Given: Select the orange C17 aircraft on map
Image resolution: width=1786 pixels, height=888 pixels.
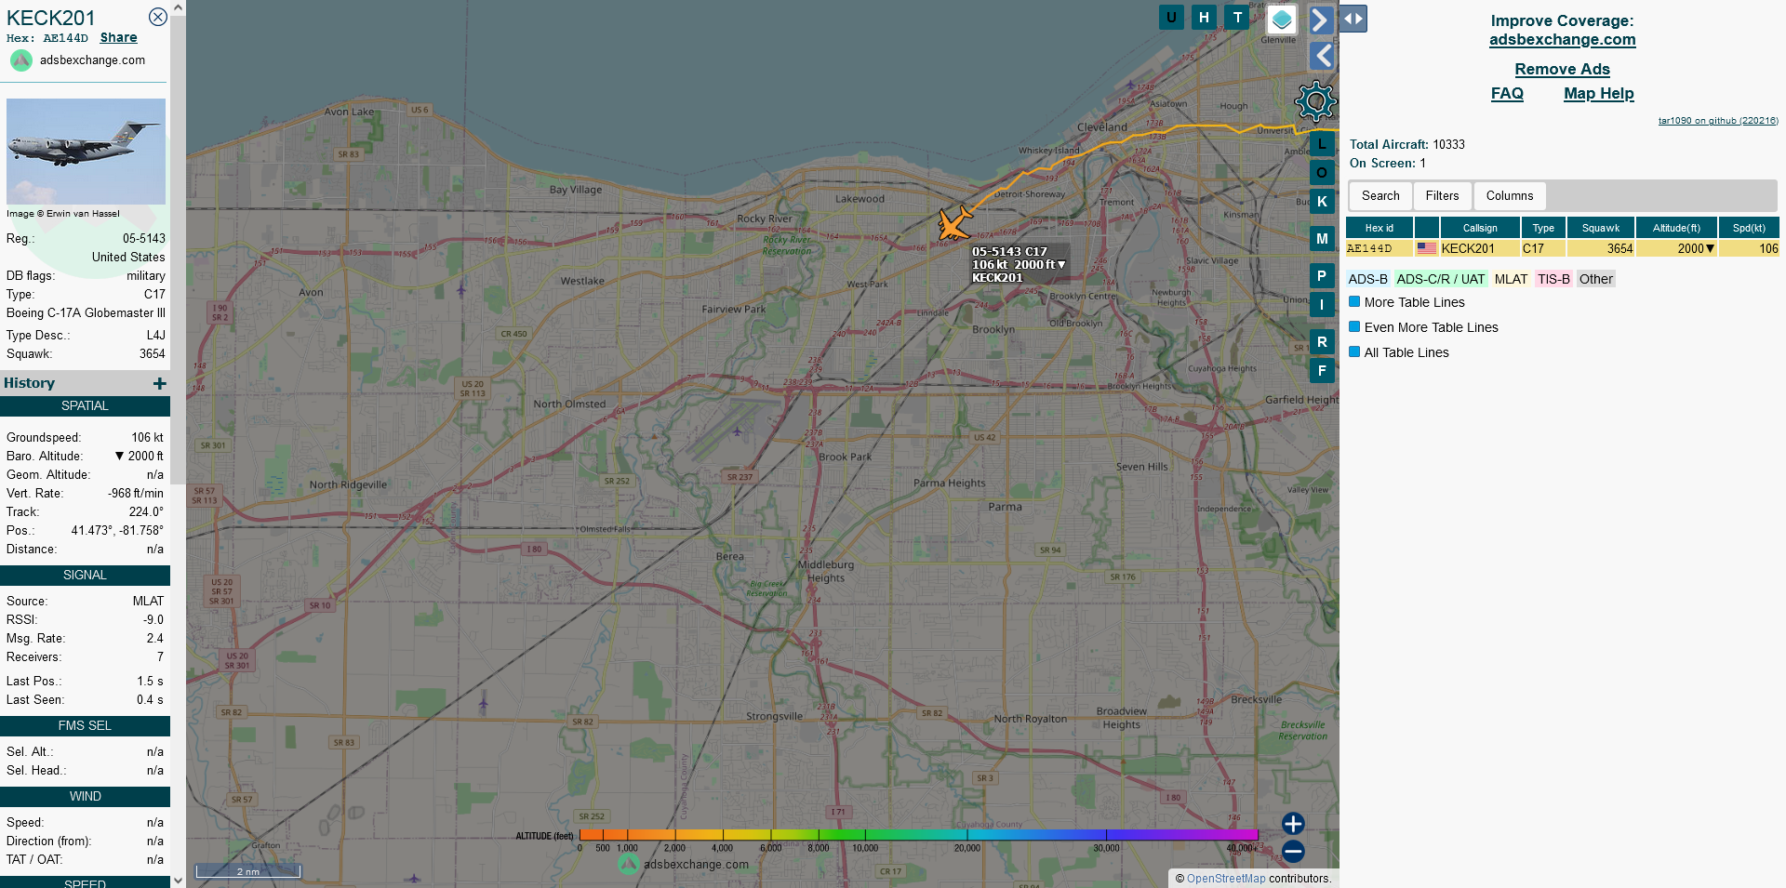Looking at the screenshot, I should 954,223.
